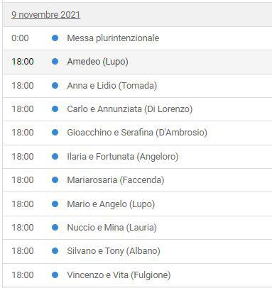Viewport: 272px width, 288px height.
Task: Open the Messa plurintenzionale event
Action: (x=113, y=38)
